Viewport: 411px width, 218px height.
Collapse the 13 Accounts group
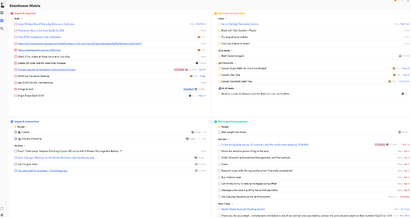[x=216, y=63]
